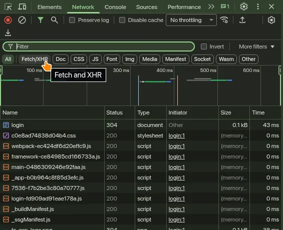Image resolution: width=283 pixels, height=230 pixels.
Task: Check the Disable cache option
Action: tap(122, 20)
